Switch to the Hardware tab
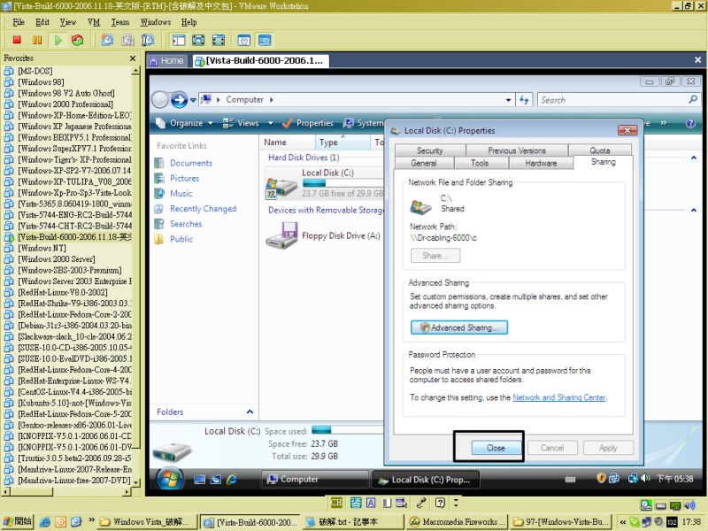The width and height of the screenshot is (708, 531). pos(541,163)
